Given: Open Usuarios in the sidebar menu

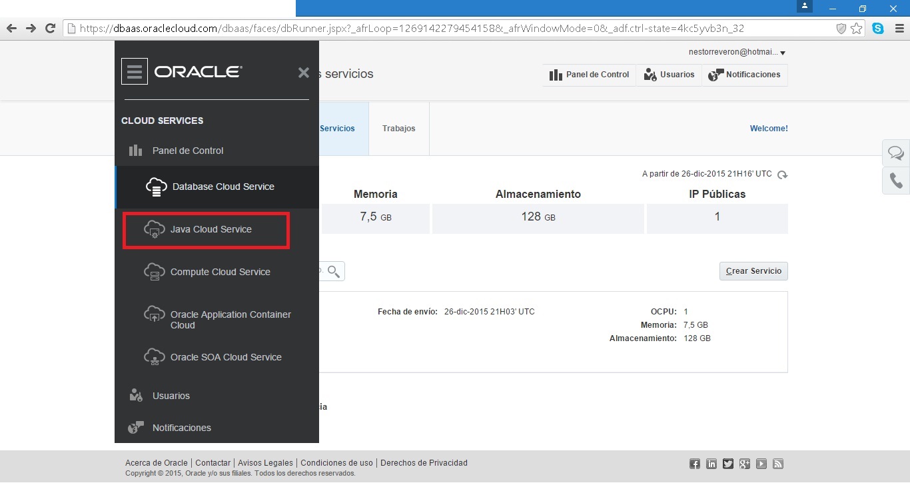Looking at the screenshot, I should [x=171, y=396].
